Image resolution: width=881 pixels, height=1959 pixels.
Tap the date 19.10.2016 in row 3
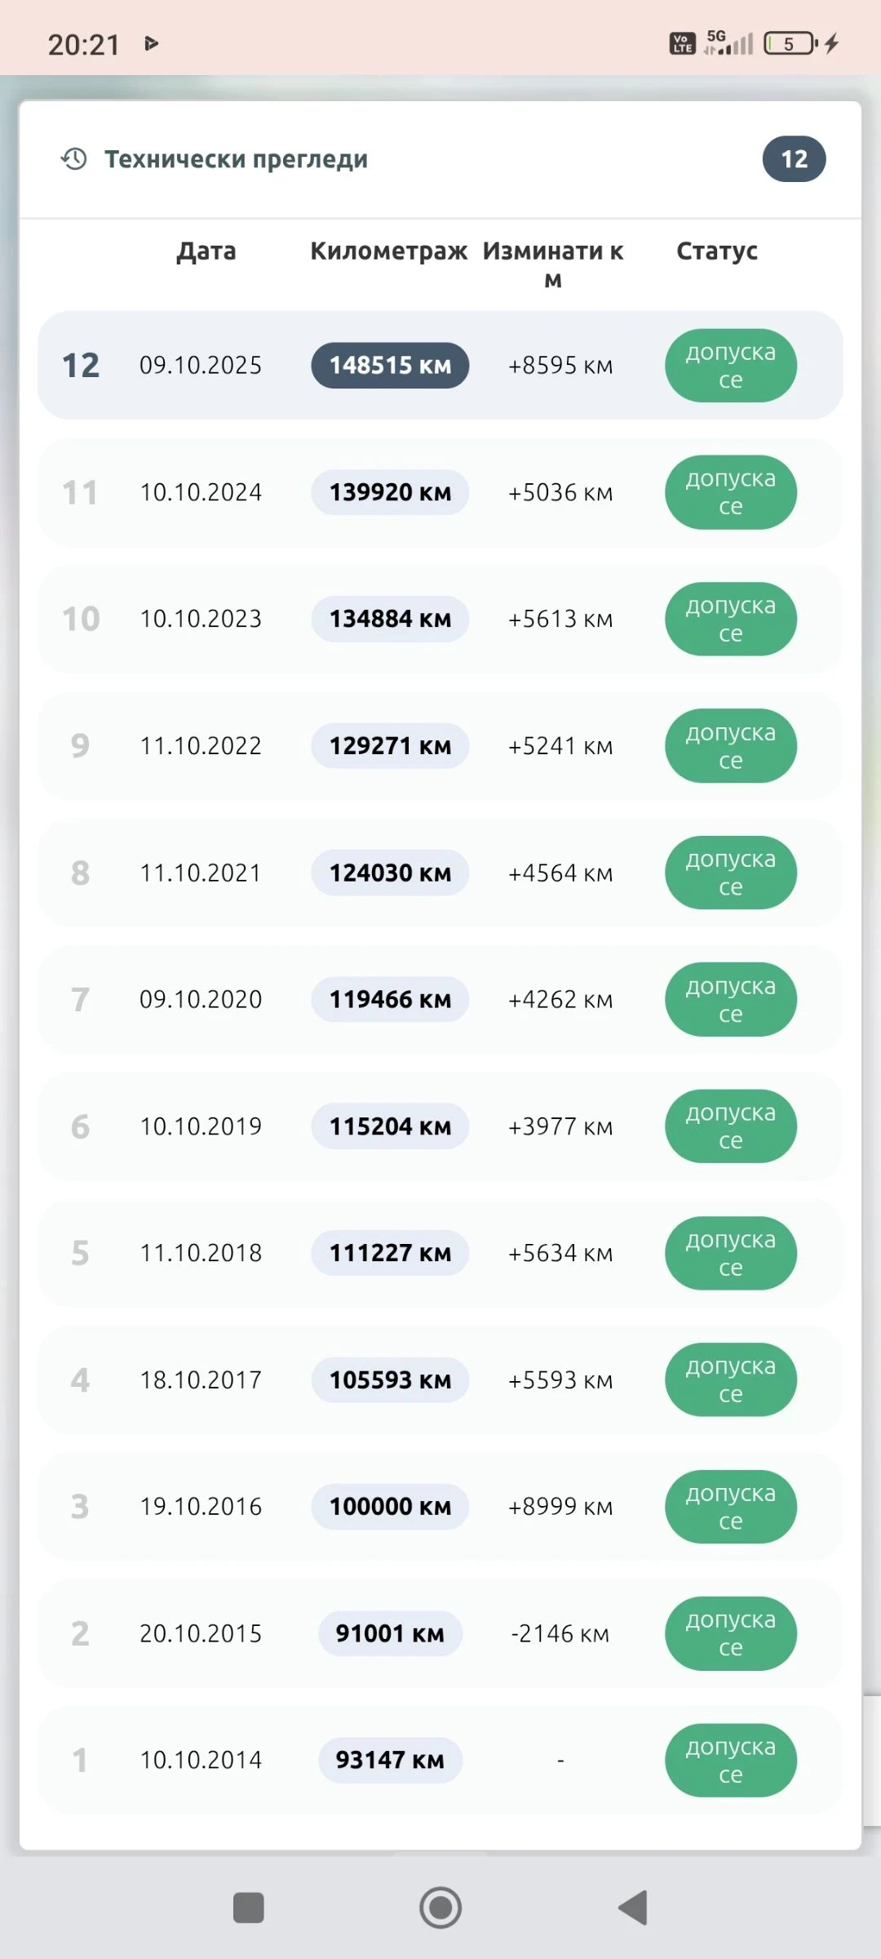[201, 1507]
